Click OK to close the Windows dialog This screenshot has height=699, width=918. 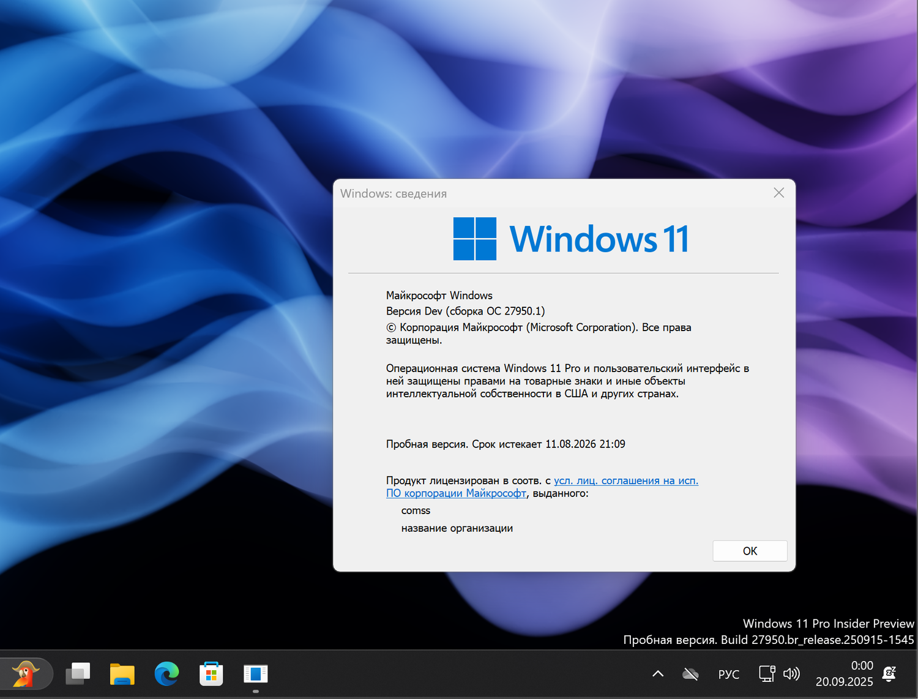coord(750,551)
